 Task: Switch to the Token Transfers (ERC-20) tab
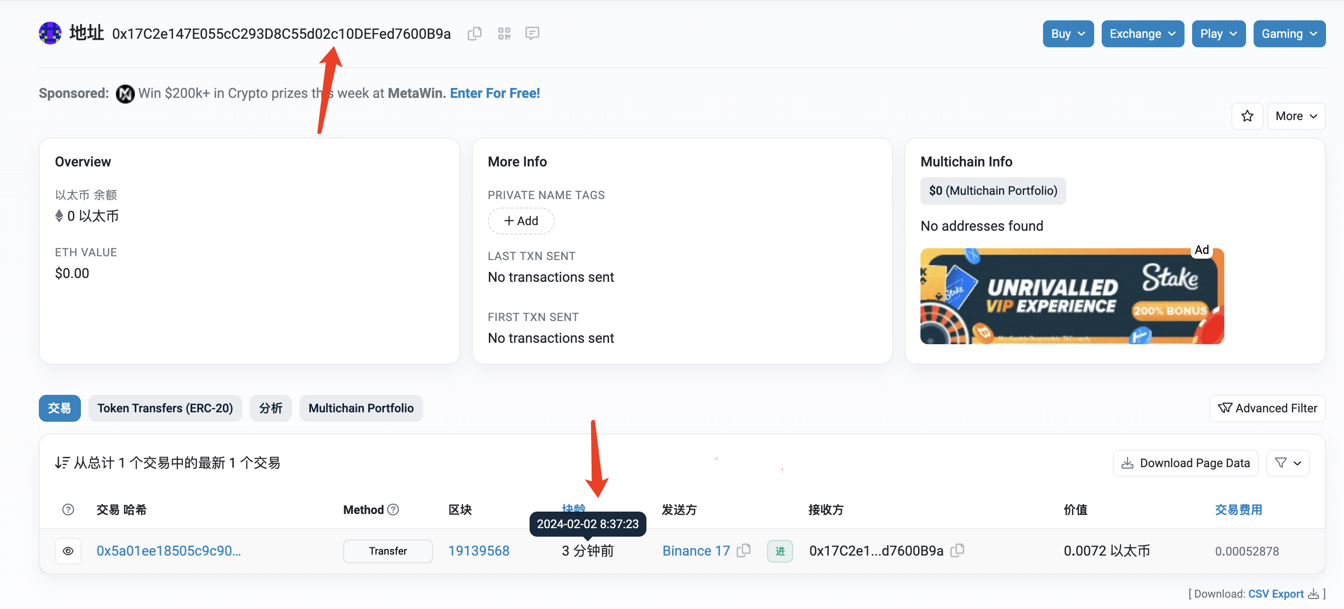click(x=165, y=408)
